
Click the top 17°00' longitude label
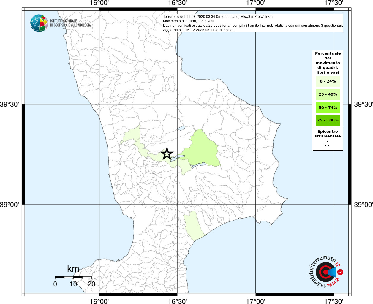tap(256, 3)
